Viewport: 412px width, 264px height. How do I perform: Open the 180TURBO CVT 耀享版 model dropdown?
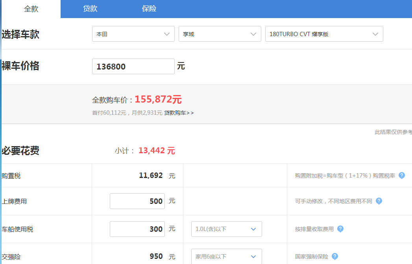[x=324, y=34]
